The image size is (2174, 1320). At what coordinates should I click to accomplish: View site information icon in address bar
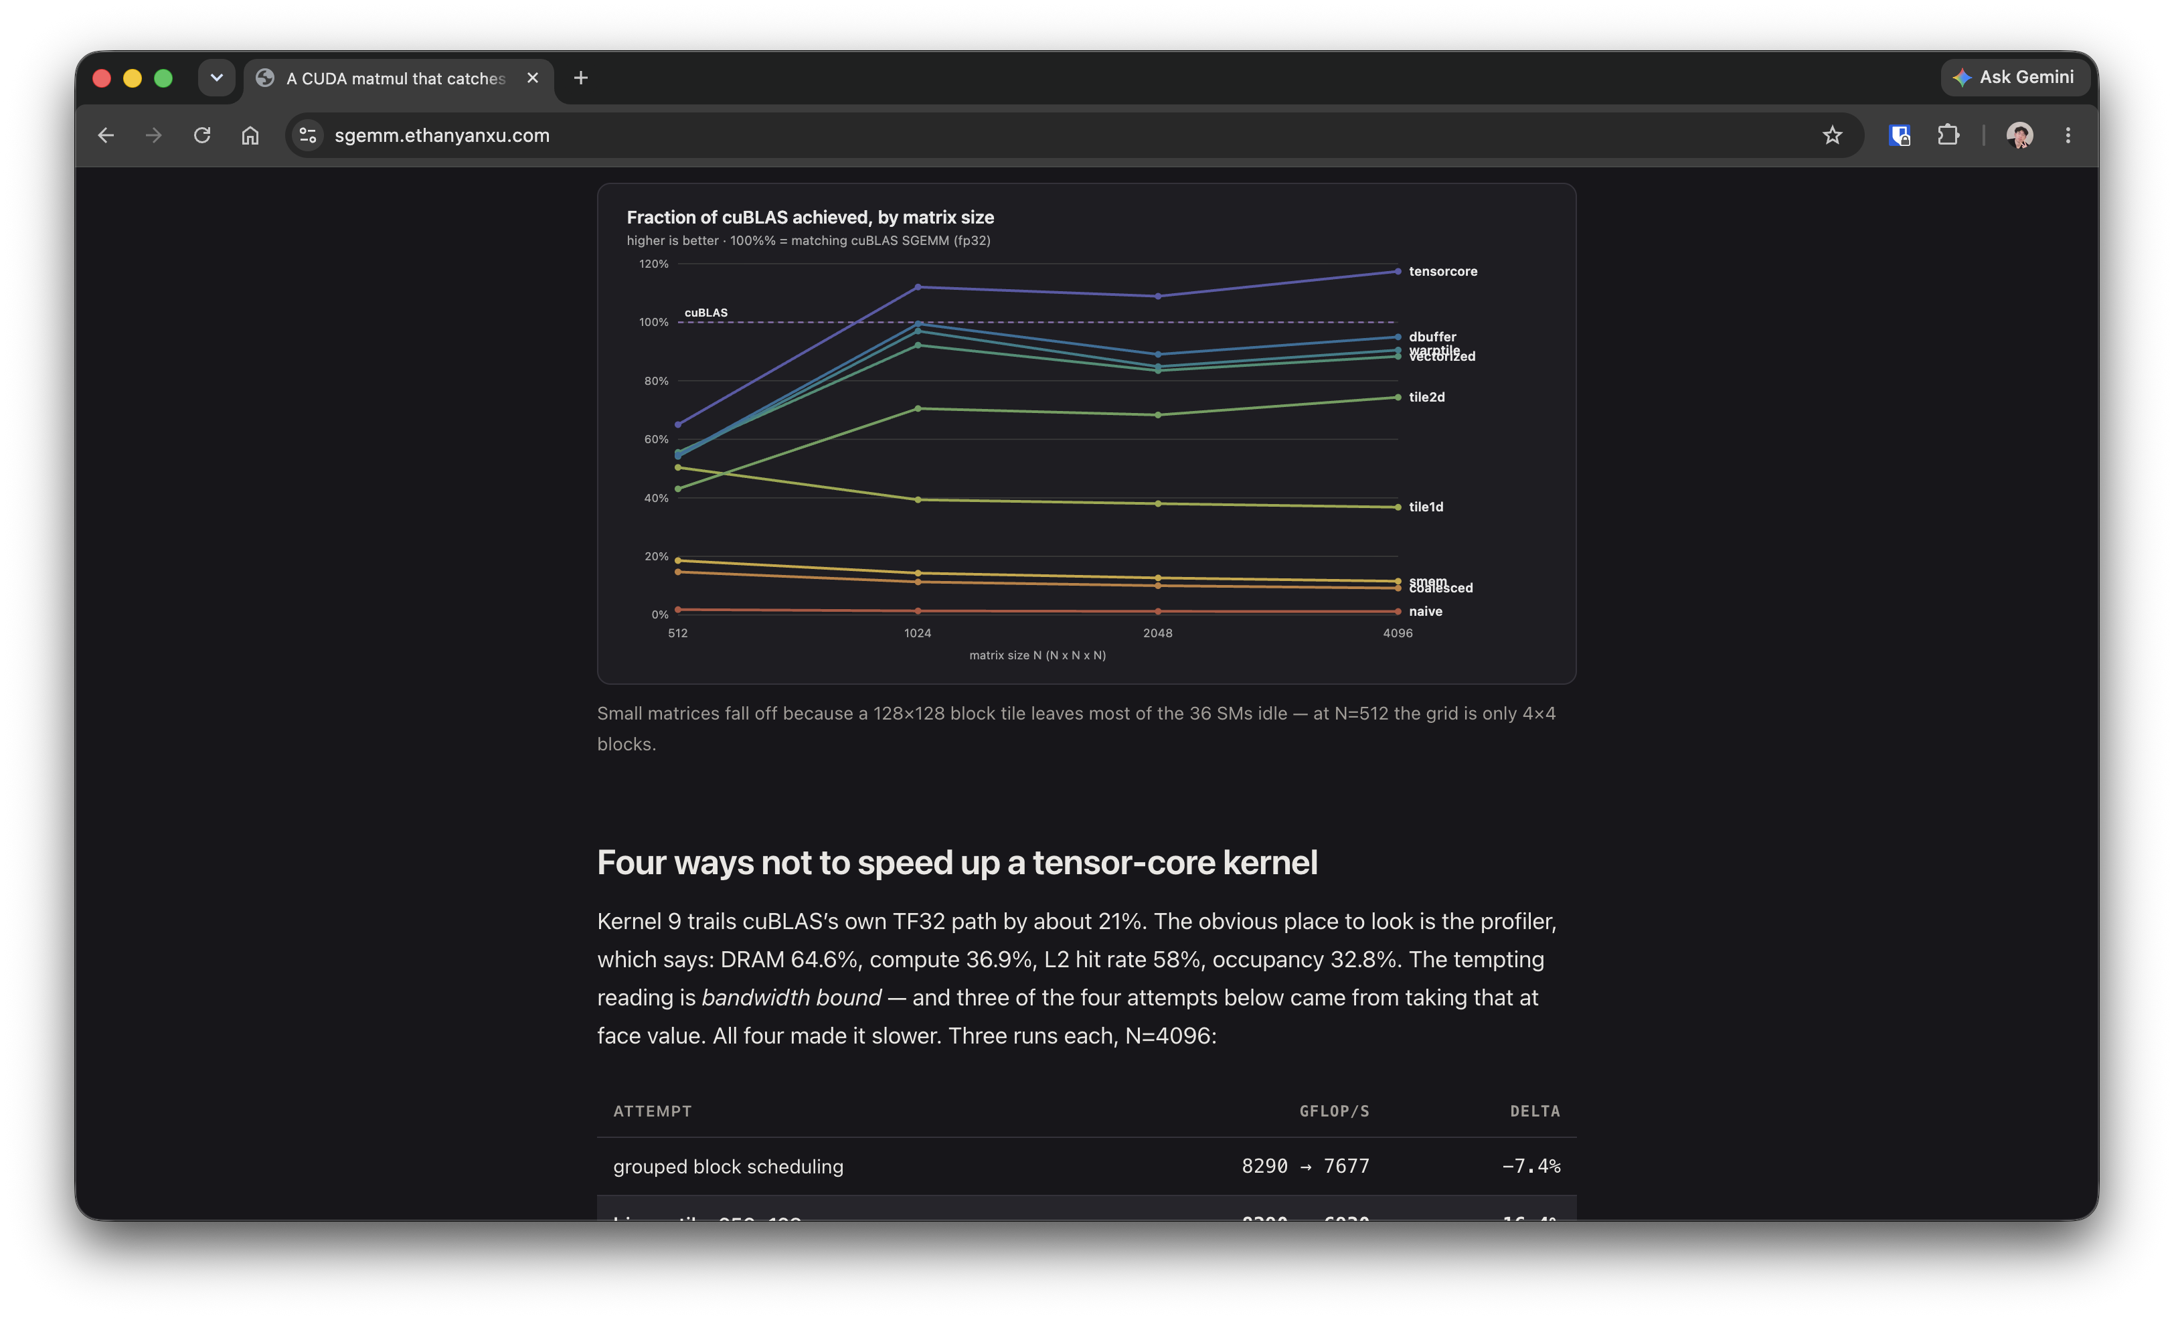pyautogui.click(x=308, y=135)
